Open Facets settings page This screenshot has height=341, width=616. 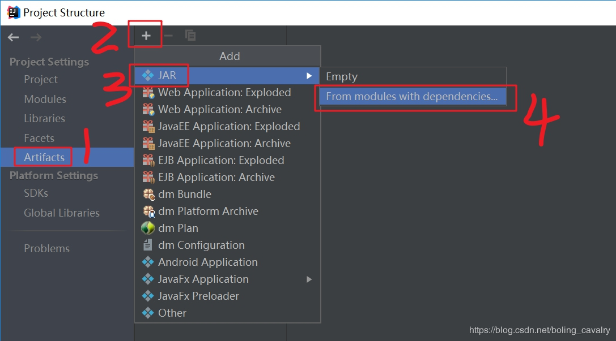click(x=39, y=138)
